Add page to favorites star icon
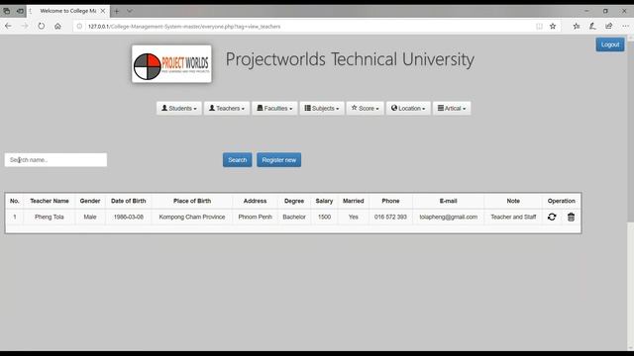The height and width of the screenshot is (356, 634). 553,27
